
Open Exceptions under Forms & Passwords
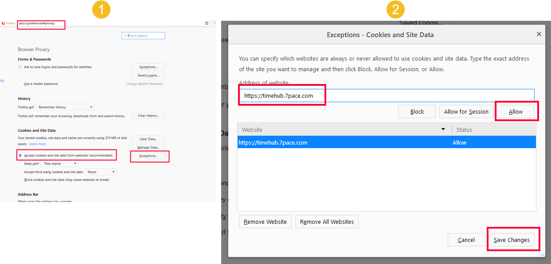tap(148, 67)
